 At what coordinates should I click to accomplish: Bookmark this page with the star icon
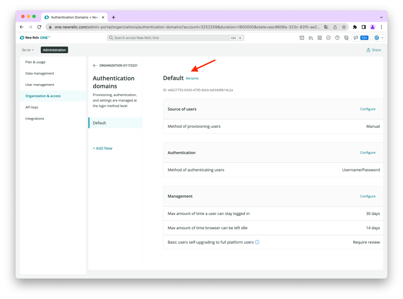(x=344, y=27)
